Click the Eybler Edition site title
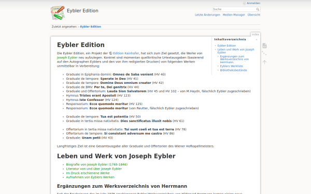 (82, 11)
